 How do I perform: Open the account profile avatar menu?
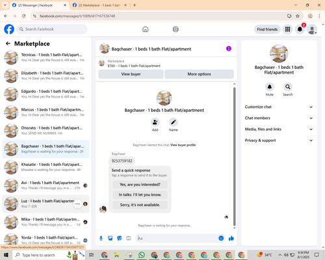(312, 29)
